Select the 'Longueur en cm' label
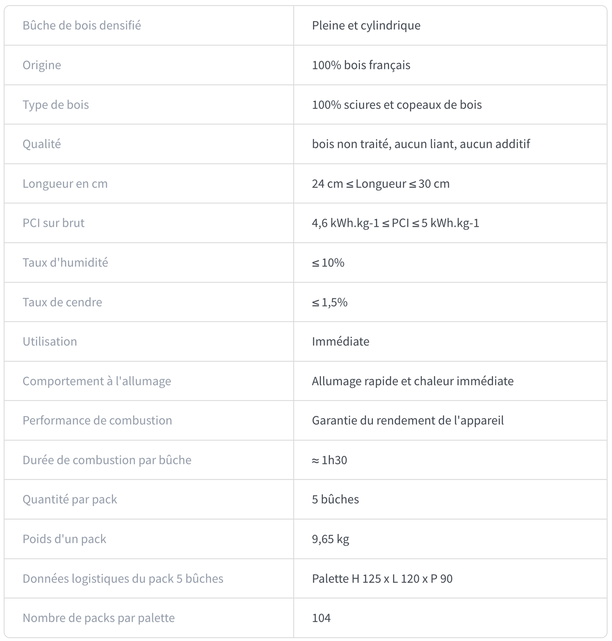612x641 pixels. (65, 184)
